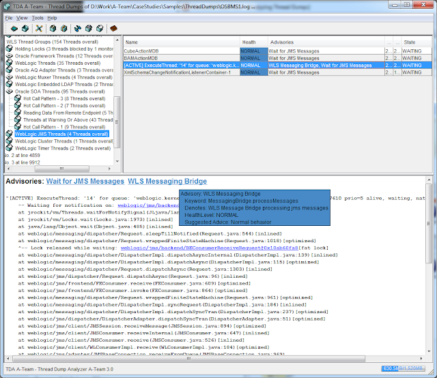Select the 'No. 2 at line 4859' dump entry
Image resolution: width=437 pixels, height=378 pixels.
(23, 155)
